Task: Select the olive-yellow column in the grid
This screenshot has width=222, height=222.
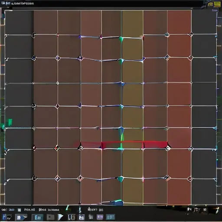Action: coord(133,108)
